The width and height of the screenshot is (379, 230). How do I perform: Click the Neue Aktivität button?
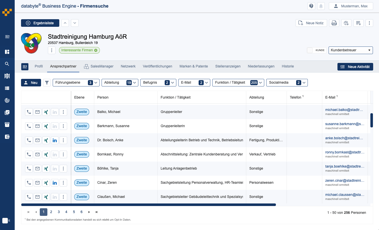pyautogui.click(x=355, y=67)
